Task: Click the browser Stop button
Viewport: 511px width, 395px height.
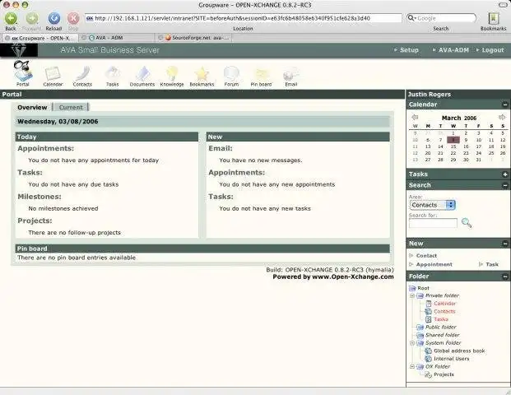Action: (73, 19)
